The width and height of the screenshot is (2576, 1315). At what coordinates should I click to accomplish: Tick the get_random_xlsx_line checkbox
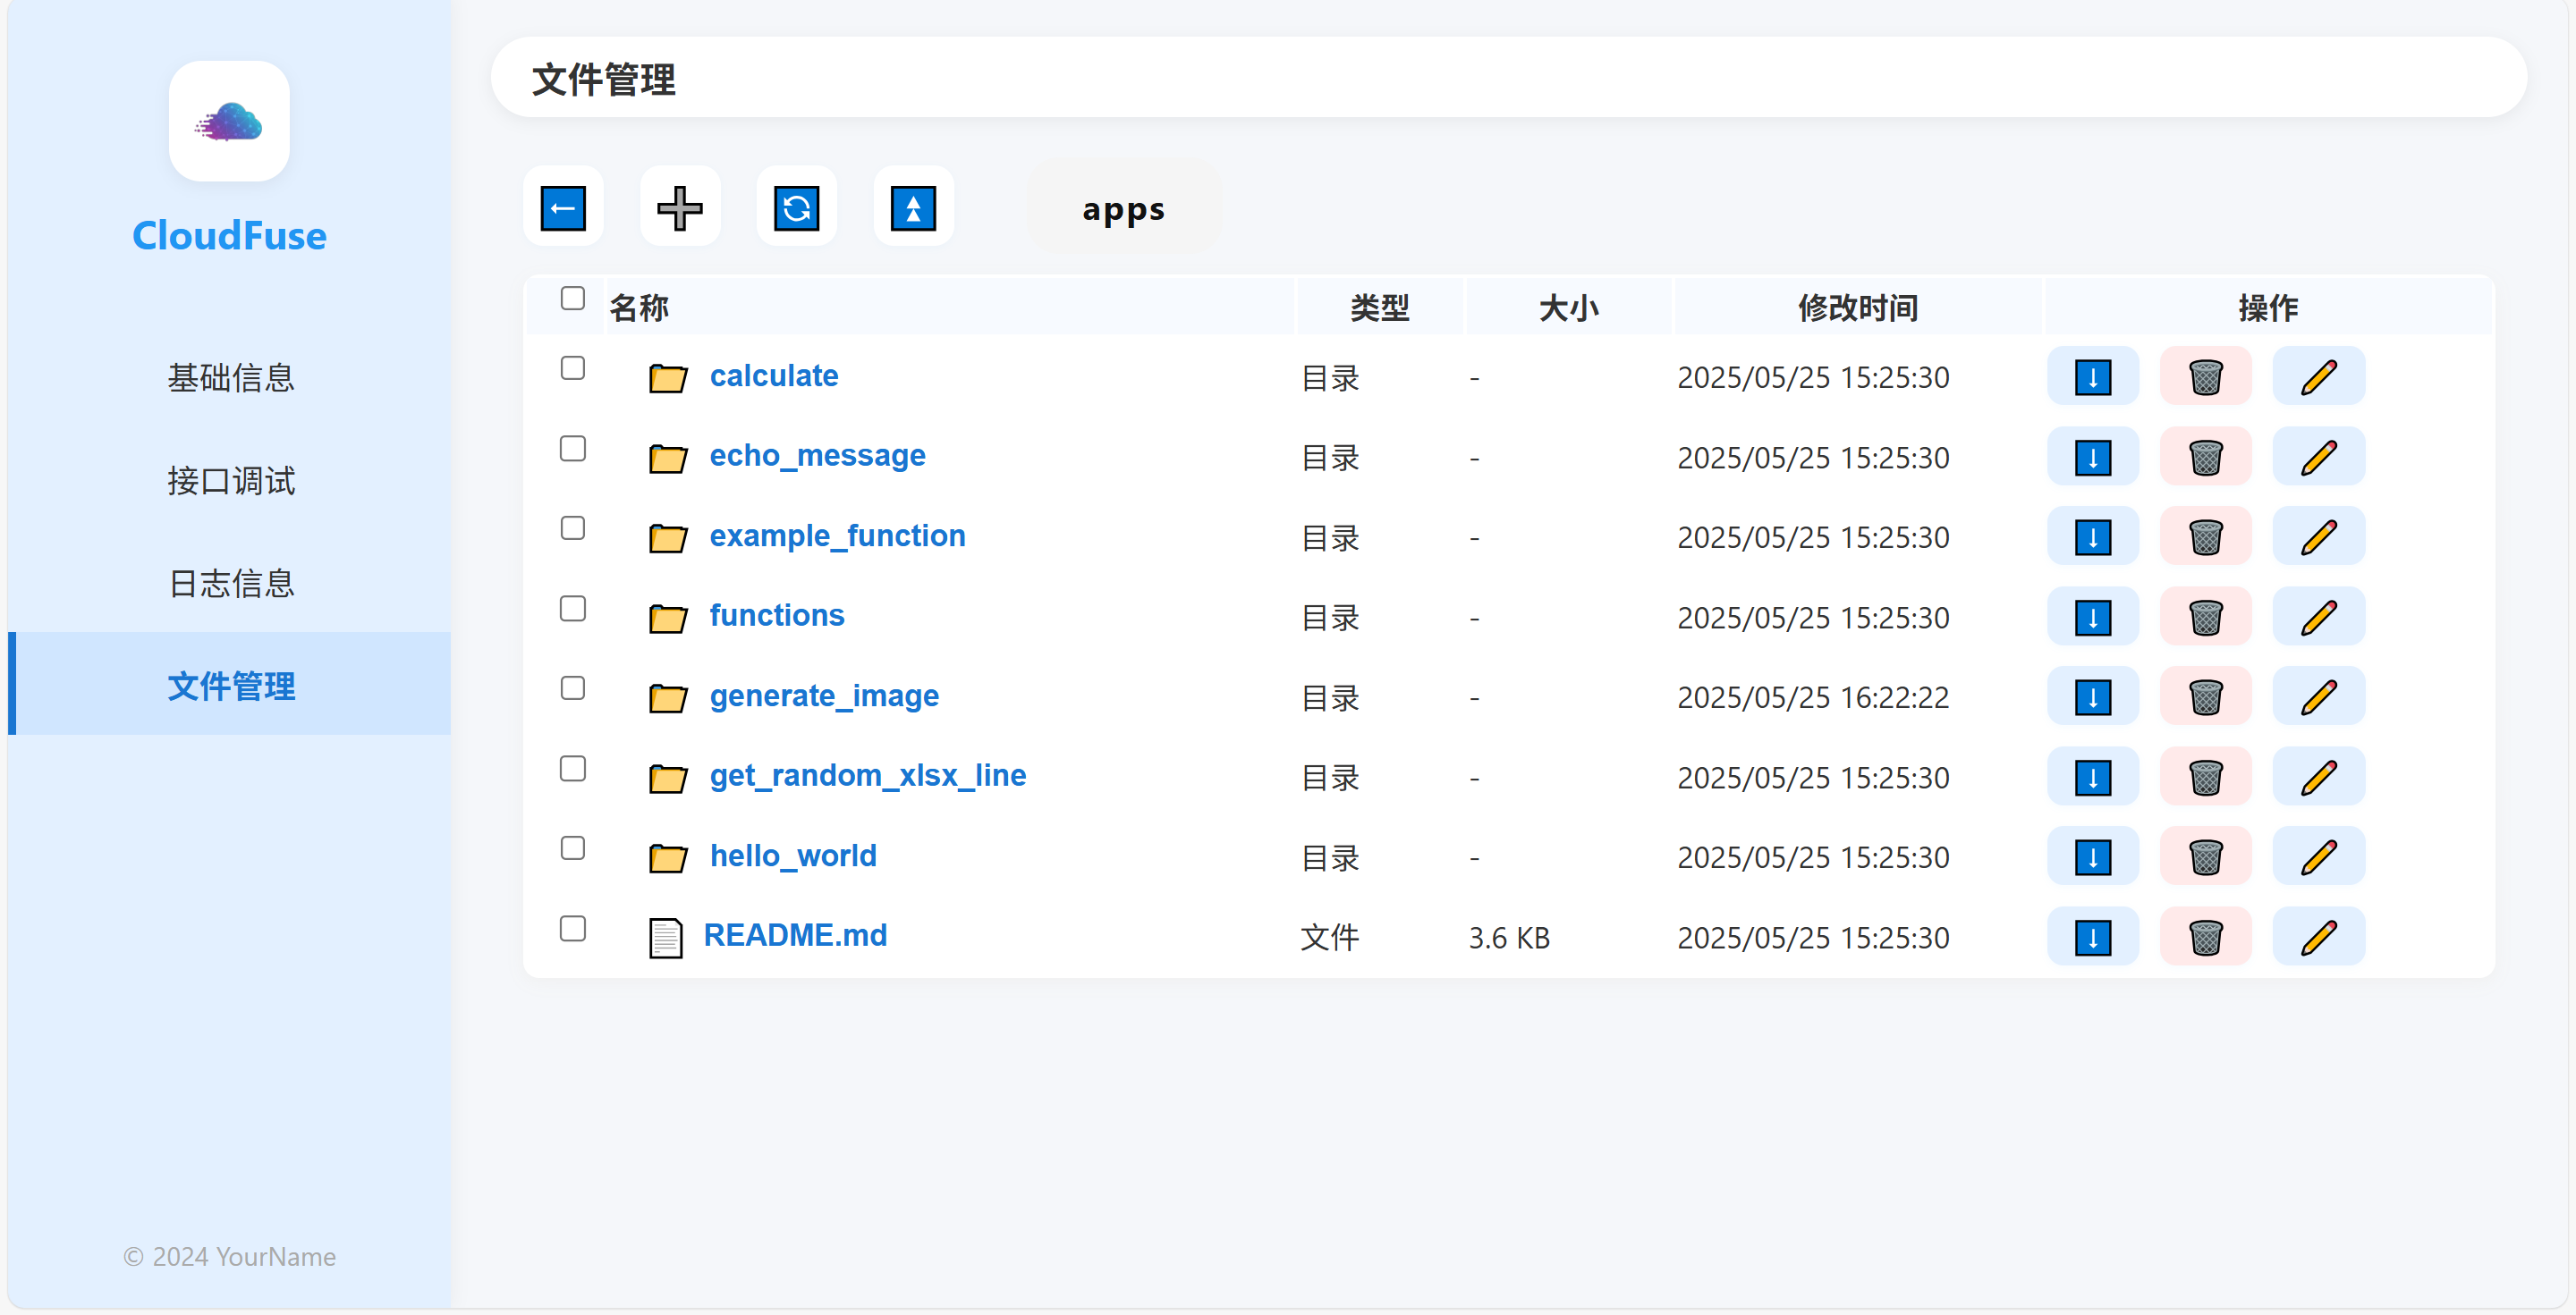(x=572, y=769)
